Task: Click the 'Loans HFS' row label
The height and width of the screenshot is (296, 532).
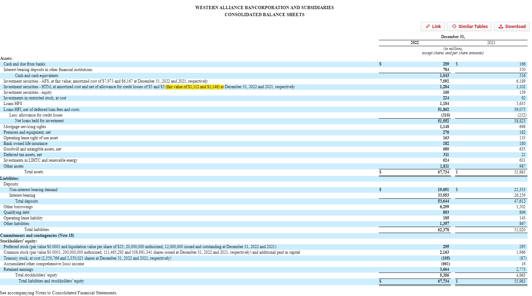Action: (x=13, y=104)
